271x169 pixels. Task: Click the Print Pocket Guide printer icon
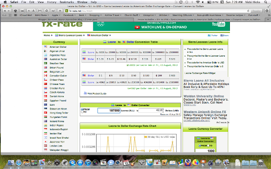pos(85,93)
